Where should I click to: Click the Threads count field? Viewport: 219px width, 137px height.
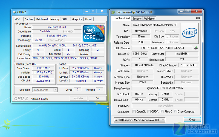tap(100, 90)
